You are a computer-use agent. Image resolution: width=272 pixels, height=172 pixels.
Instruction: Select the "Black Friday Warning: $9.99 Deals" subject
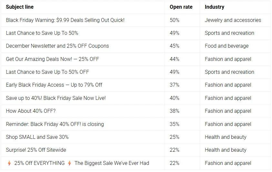click(65, 20)
